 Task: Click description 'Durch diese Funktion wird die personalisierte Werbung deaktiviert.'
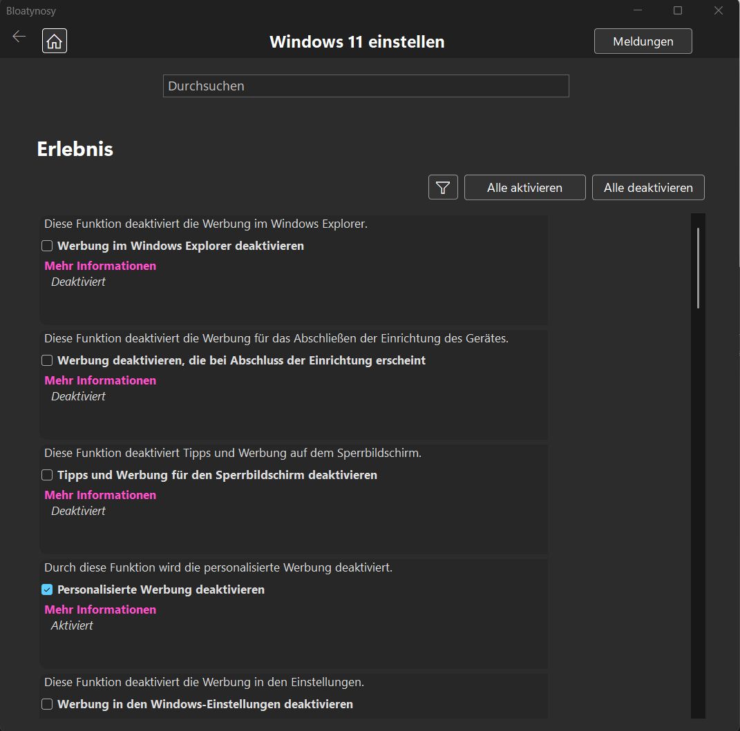pos(218,567)
